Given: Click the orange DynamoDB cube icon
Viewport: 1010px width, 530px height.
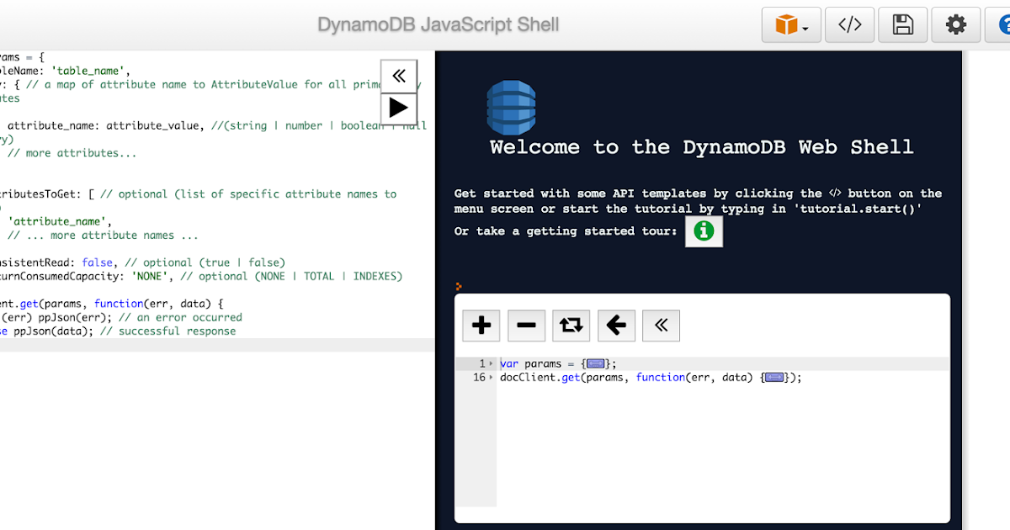Looking at the screenshot, I should (x=785, y=24).
